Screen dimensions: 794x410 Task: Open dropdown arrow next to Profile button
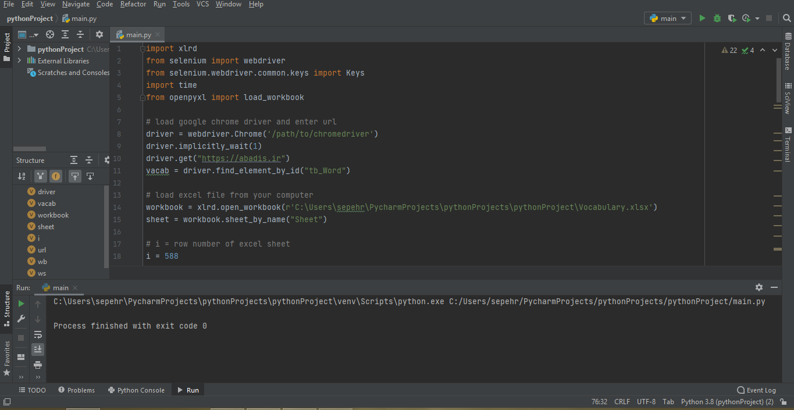[757, 19]
